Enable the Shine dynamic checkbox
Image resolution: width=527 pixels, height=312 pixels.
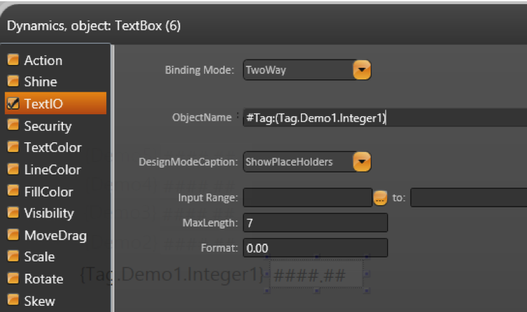pos(13,82)
